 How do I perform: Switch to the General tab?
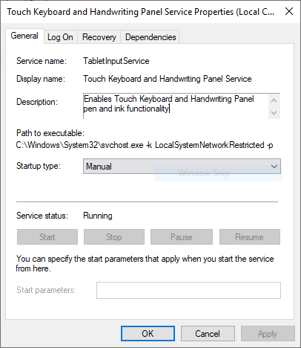(24, 36)
